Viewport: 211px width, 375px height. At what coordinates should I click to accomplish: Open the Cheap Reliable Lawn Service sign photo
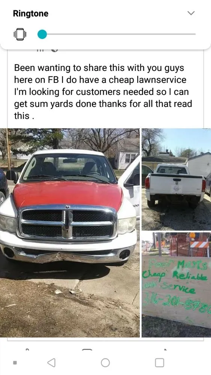(x=177, y=285)
